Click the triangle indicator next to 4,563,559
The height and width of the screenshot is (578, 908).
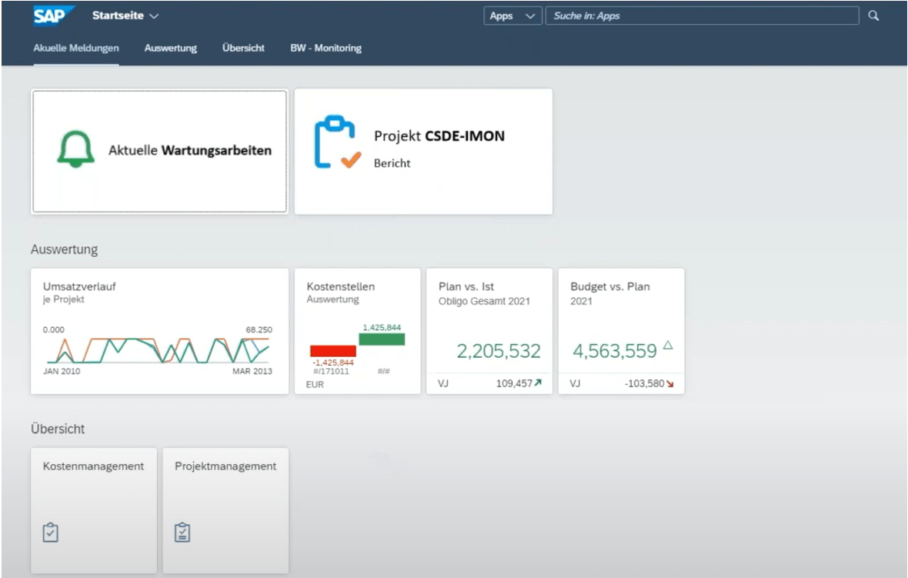click(668, 345)
